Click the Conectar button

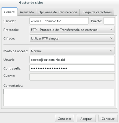coord(65,119)
